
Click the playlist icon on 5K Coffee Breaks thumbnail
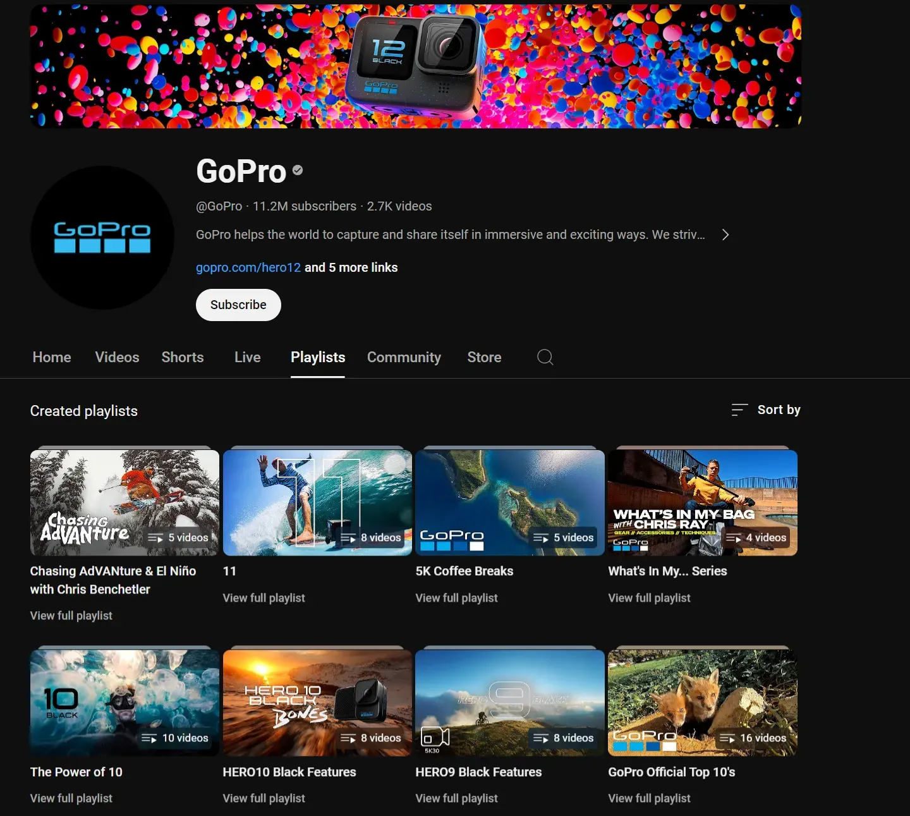541,538
